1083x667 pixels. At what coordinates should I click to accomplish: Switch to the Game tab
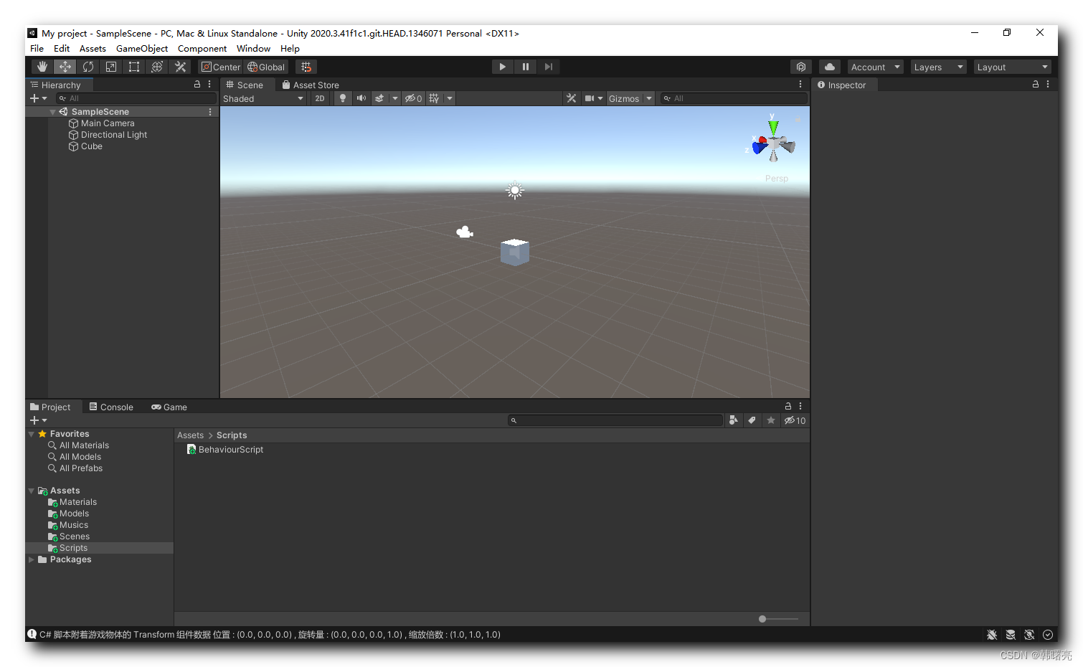point(169,407)
